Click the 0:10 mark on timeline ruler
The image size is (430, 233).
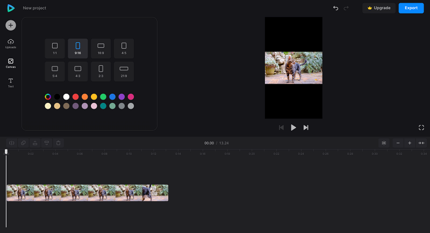pyautogui.click(x=129, y=154)
